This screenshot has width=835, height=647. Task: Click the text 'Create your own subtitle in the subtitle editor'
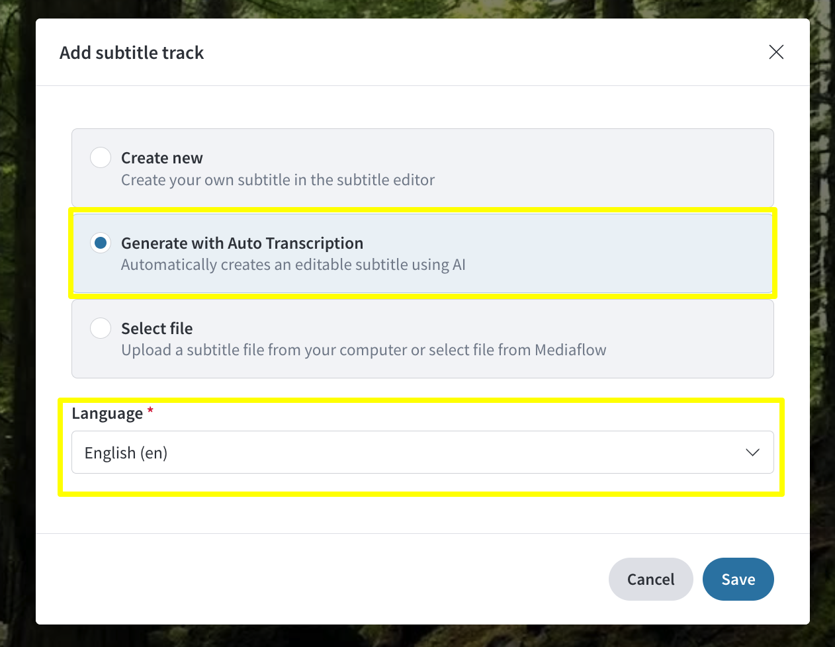278,180
